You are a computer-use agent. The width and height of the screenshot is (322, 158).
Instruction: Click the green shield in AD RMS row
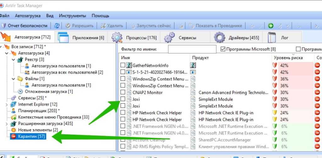(x=275, y=146)
